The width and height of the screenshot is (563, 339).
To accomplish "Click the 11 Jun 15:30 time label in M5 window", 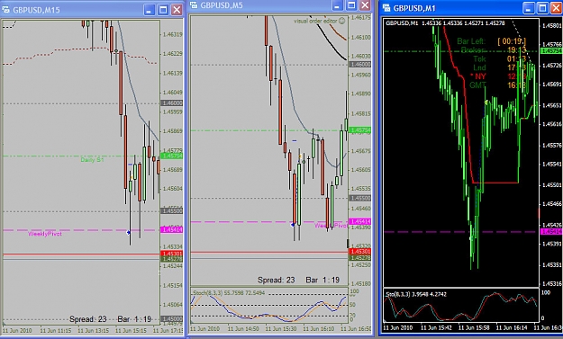I will click(281, 328).
